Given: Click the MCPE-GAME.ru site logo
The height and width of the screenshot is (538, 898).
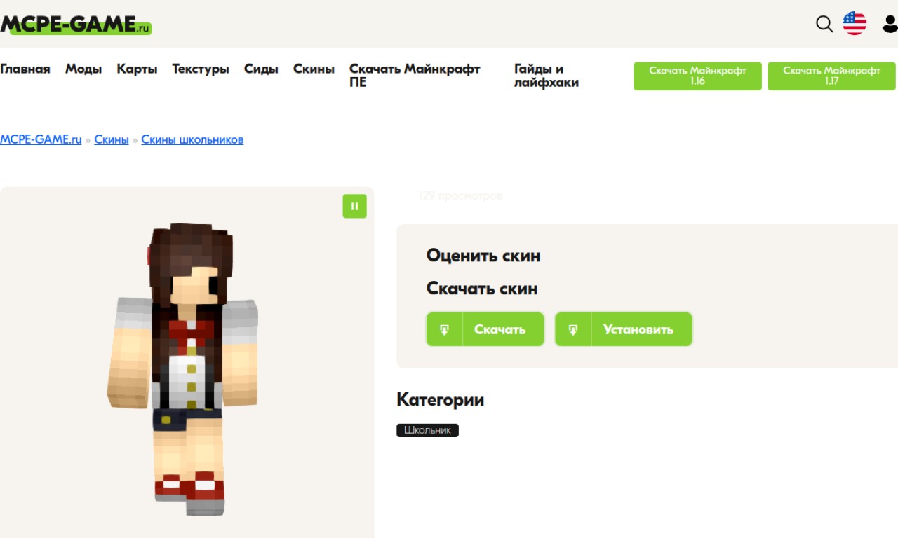Looking at the screenshot, I should tap(76, 25).
